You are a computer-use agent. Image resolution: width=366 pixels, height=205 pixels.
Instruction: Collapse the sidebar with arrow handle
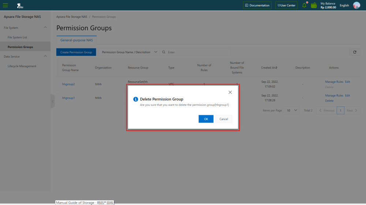[x=53, y=101]
